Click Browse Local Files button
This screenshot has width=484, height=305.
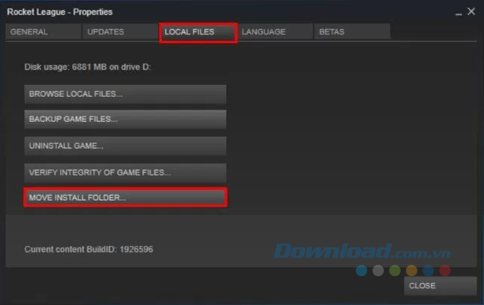125,94
